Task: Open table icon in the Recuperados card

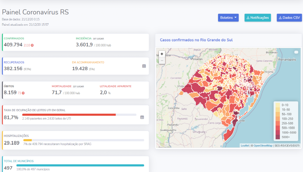Action: pos(144,66)
